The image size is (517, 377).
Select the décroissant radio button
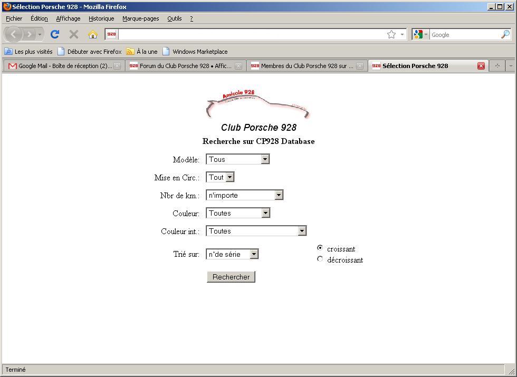click(320, 259)
